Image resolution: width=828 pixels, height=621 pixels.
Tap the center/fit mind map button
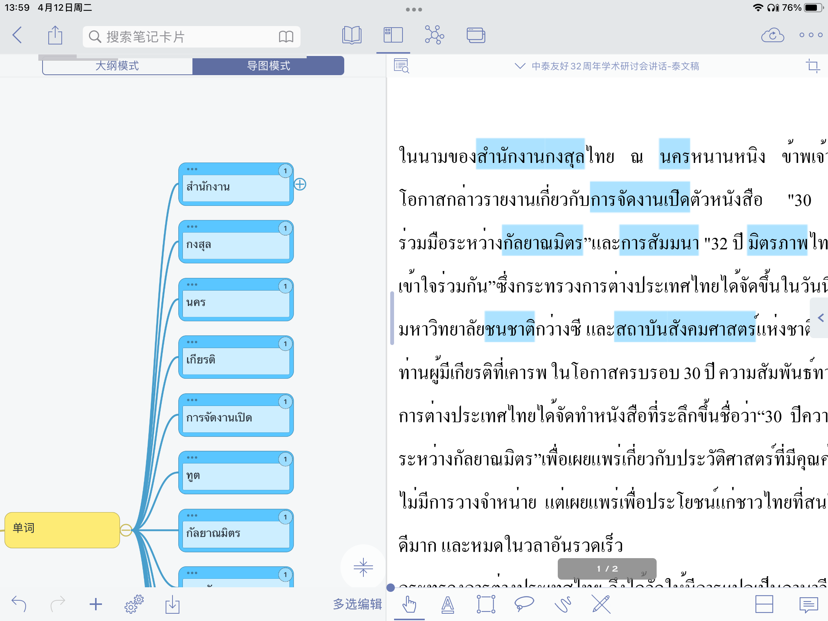click(363, 567)
